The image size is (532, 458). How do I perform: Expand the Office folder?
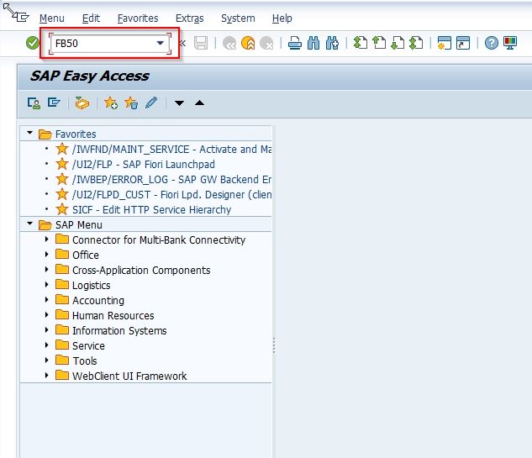47,254
